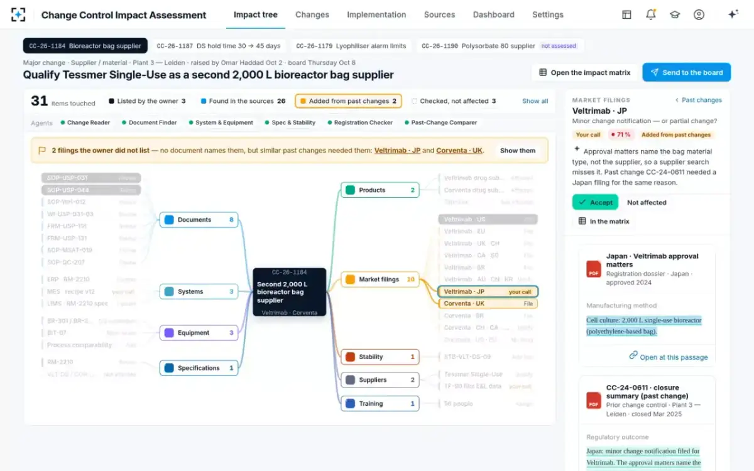The width and height of the screenshot is (754, 471).
Task: Accept the Veltrimab JP filing
Action: tap(595, 202)
